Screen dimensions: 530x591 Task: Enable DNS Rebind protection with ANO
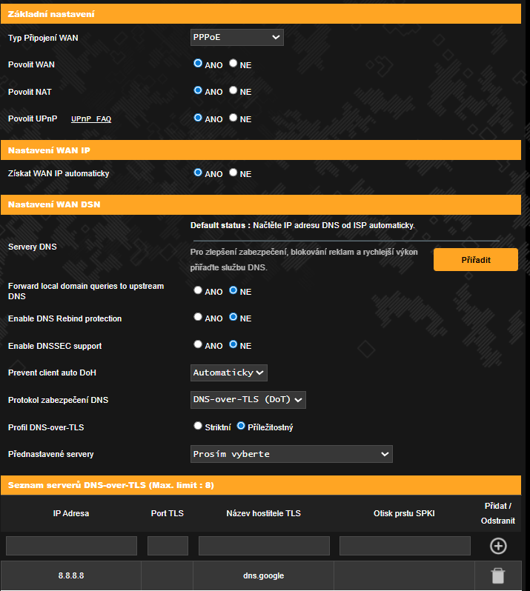coord(198,318)
